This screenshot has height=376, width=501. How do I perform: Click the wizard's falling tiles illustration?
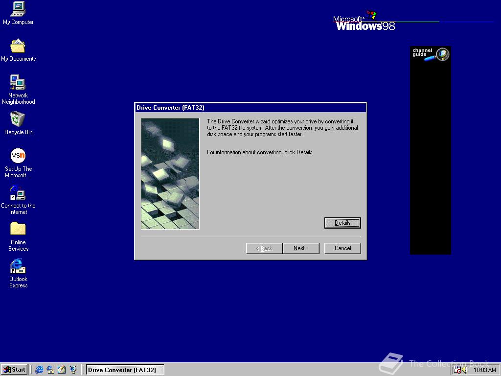tap(170, 174)
